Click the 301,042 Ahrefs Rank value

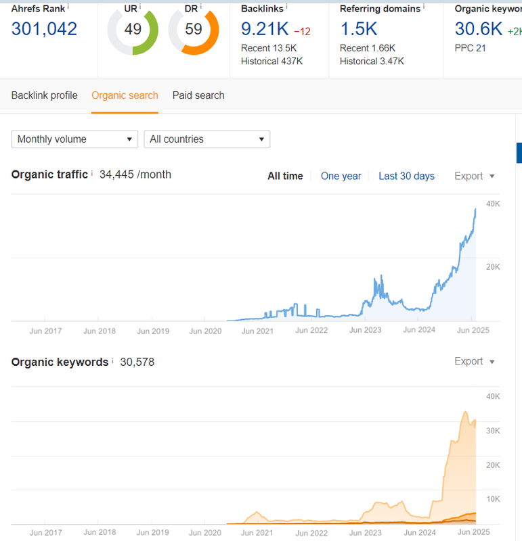coord(44,28)
